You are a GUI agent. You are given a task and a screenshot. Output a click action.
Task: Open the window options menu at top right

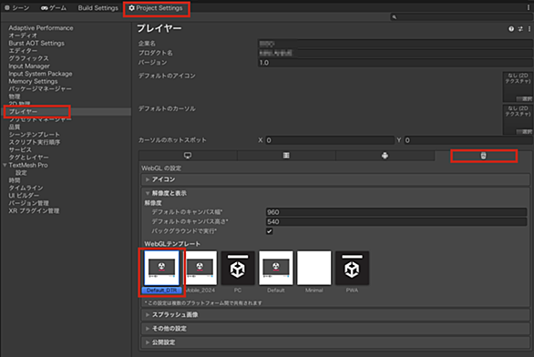(x=529, y=7)
